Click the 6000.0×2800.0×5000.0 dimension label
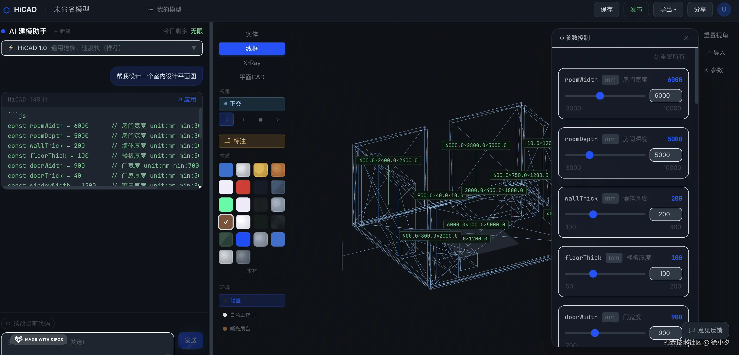This screenshot has height=355, width=739. click(x=476, y=145)
